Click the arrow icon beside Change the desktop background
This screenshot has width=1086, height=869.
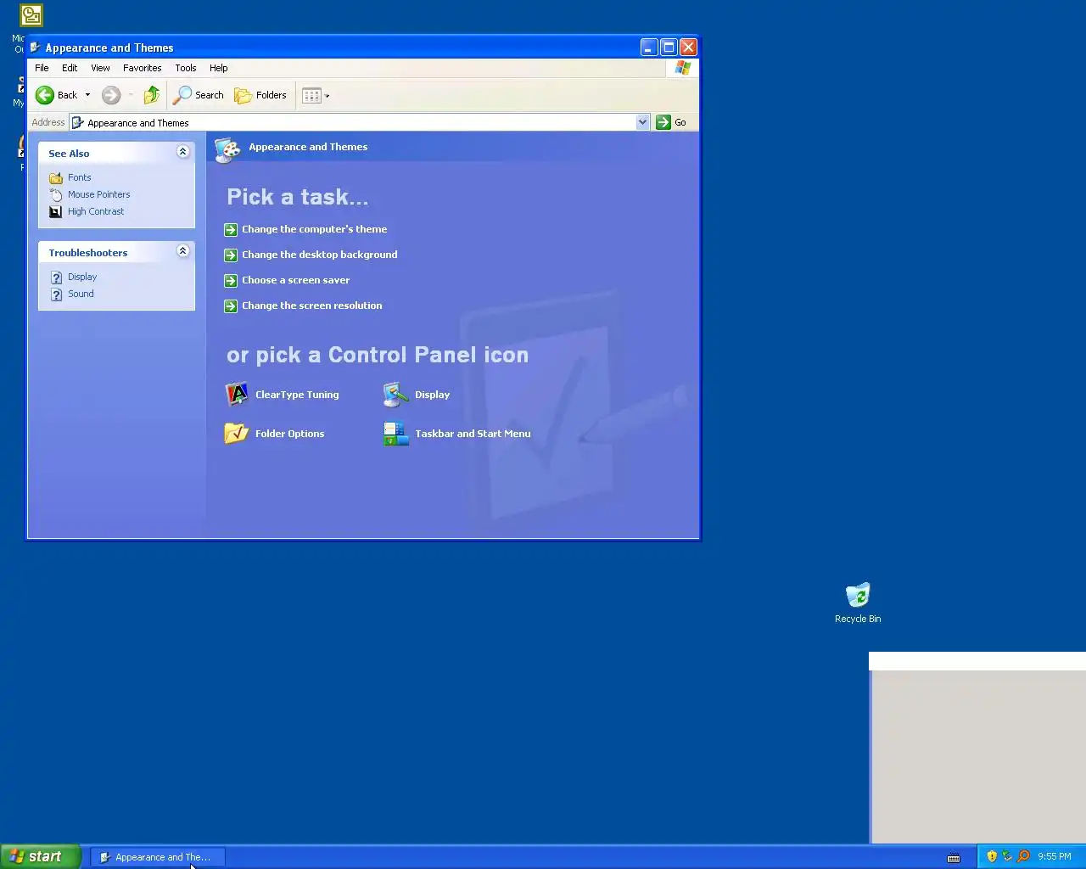[231, 255]
